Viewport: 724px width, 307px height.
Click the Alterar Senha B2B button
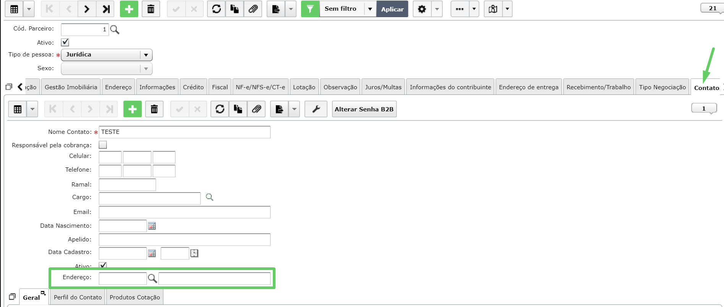tap(364, 109)
